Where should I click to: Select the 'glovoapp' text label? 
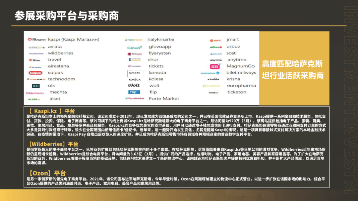click(160, 47)
